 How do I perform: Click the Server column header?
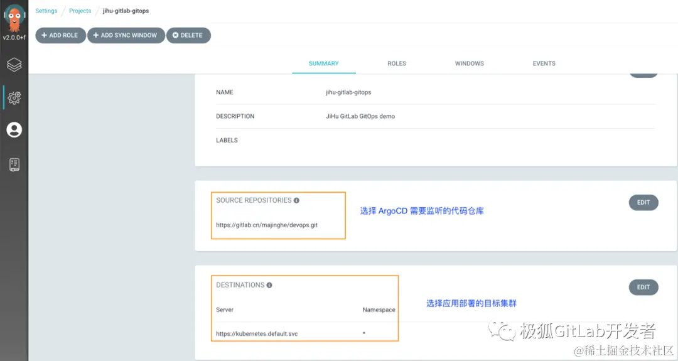point(224,310)
